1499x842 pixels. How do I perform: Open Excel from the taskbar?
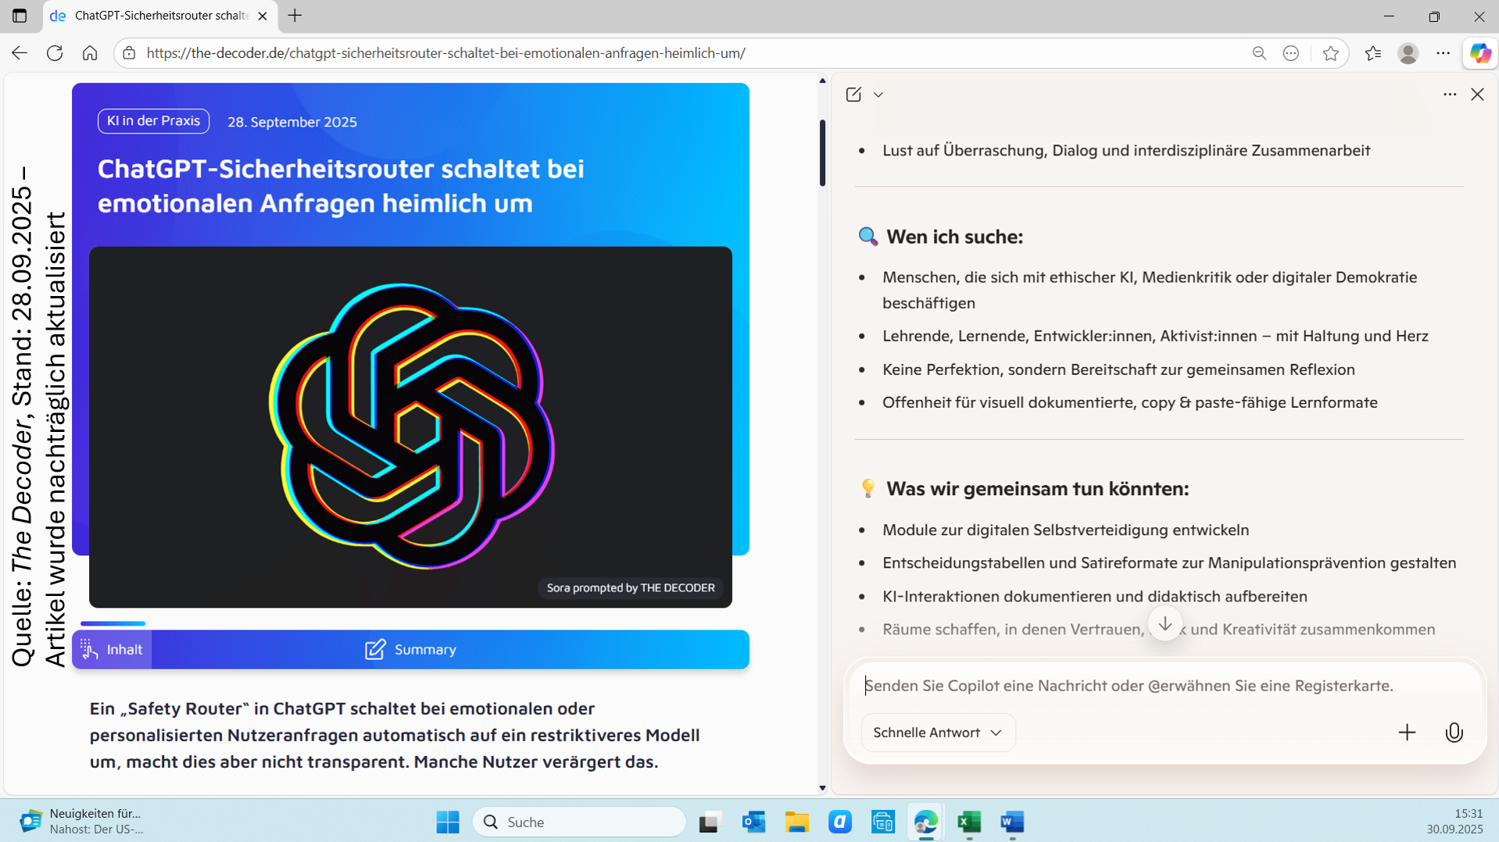968,822
